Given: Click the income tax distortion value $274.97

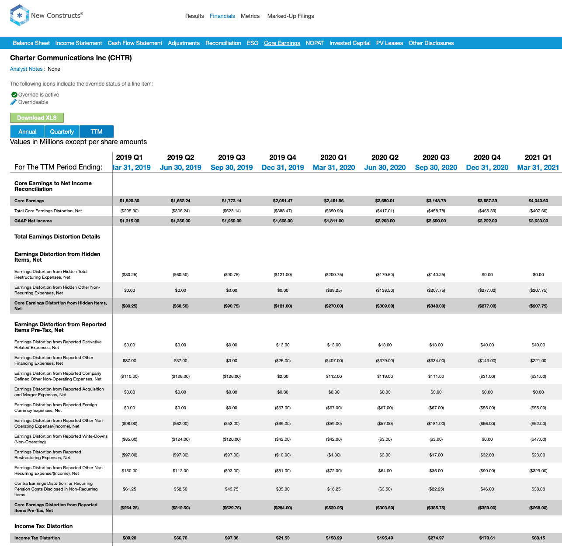Looking at the screenshot, I should click(x=436, y=538).
